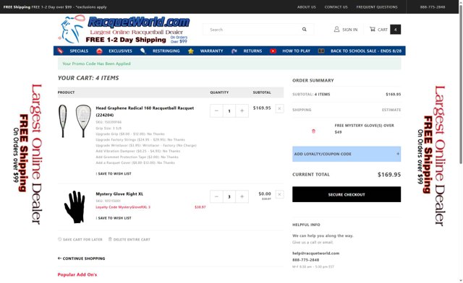Open the How To Play menu item
The image size is (463, 283).
(296, 51)
